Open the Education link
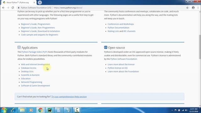 click(26, 78)
